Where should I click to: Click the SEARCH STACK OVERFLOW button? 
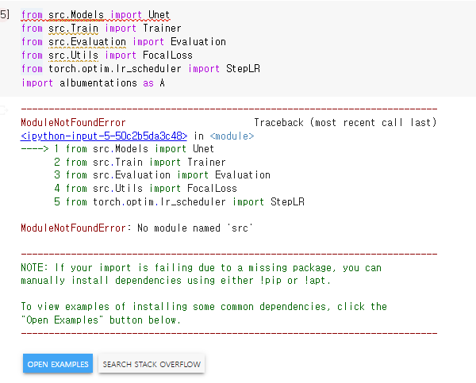(x=152, y=364)
